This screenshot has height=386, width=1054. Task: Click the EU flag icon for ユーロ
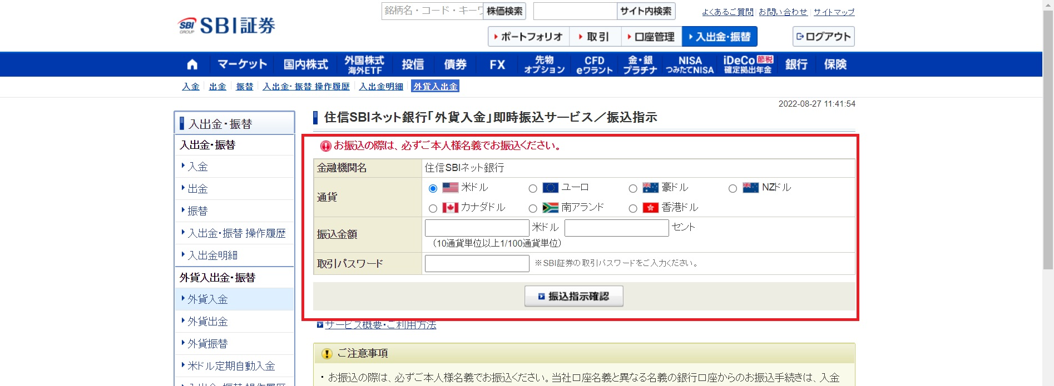click(550, 188)
